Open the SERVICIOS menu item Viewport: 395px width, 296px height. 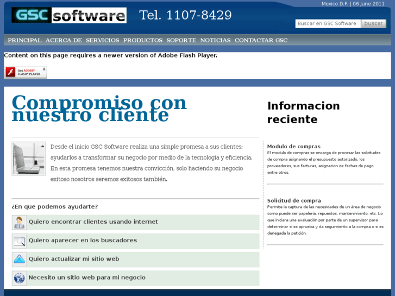coord(103,40)
